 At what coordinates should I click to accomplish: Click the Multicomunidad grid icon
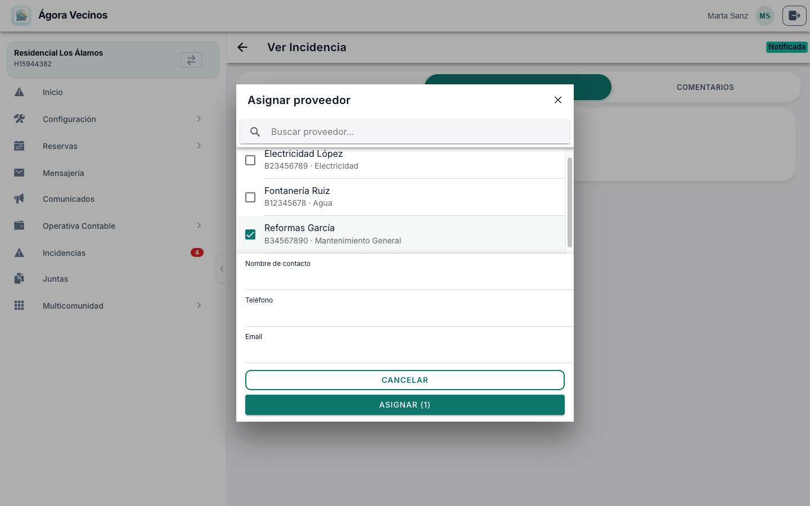point(19,305)
